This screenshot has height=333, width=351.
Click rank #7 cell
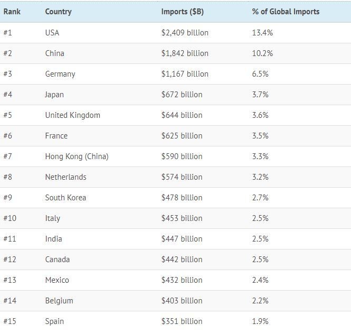tap(8, 156)
